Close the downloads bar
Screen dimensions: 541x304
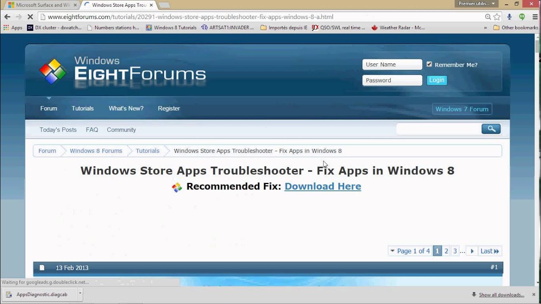click(534, 295)
